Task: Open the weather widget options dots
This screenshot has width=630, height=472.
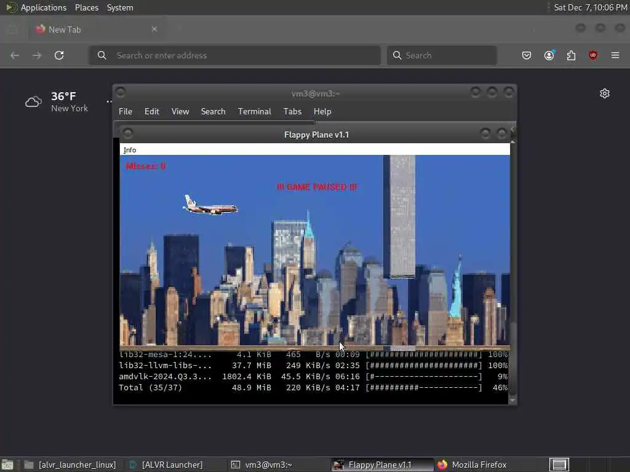Action: click(x=109, y=101)
